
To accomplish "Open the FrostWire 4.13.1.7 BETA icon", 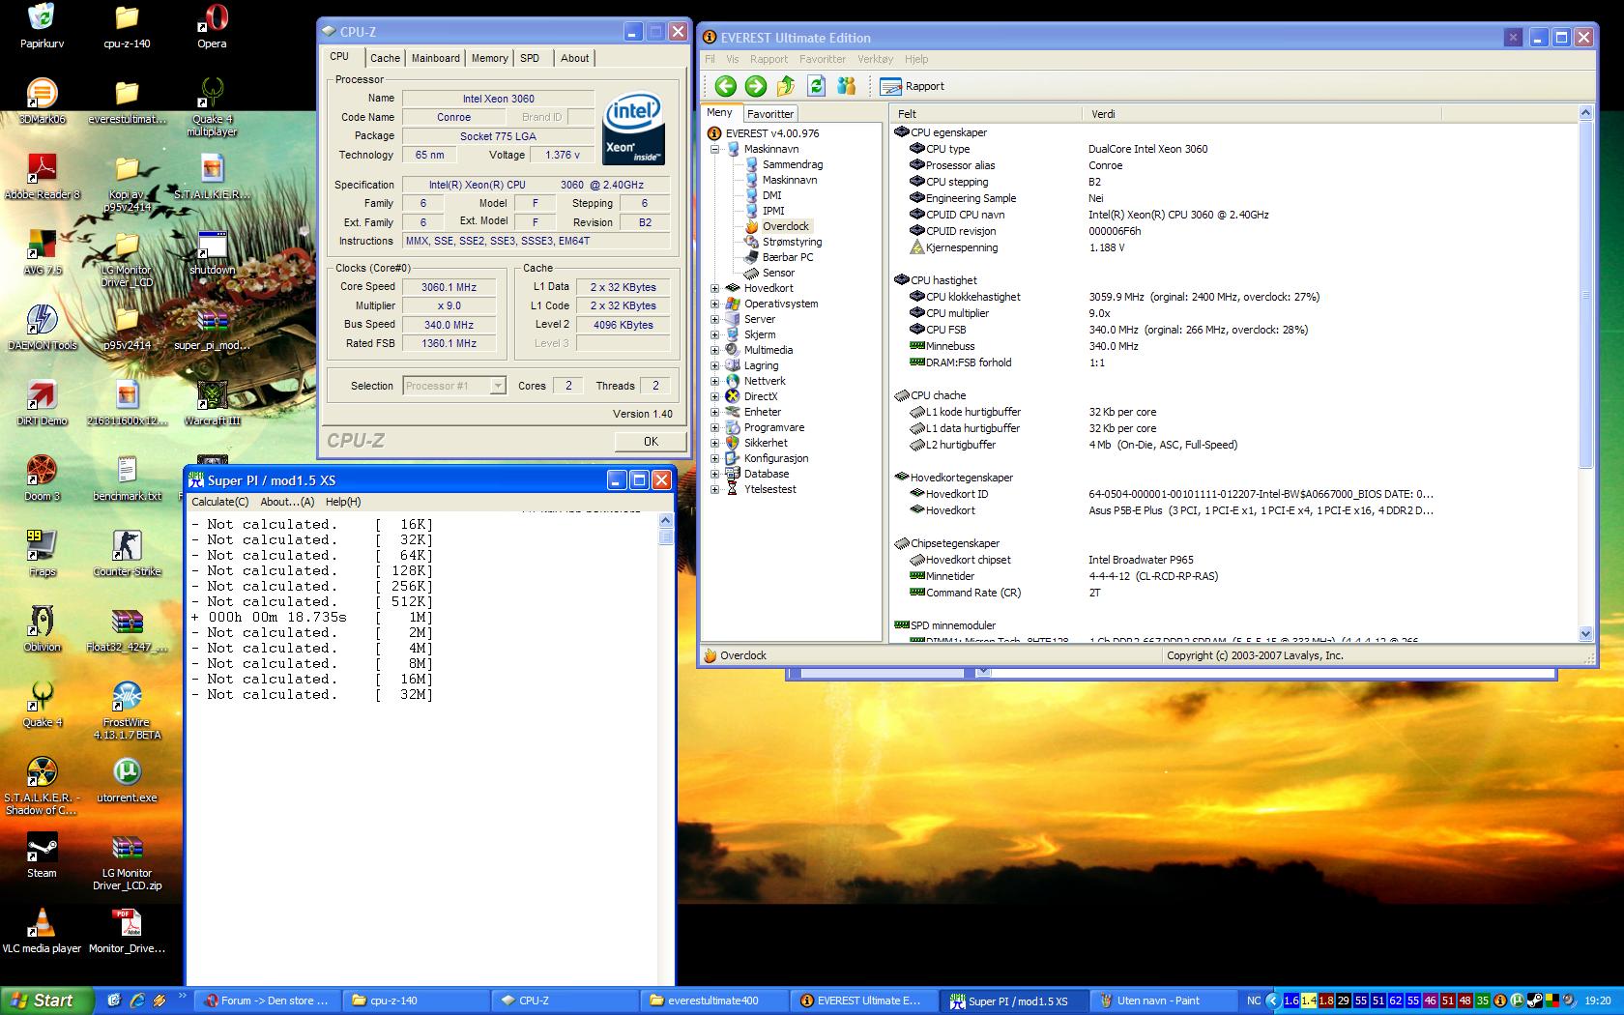I will click(x=127, y=710).
